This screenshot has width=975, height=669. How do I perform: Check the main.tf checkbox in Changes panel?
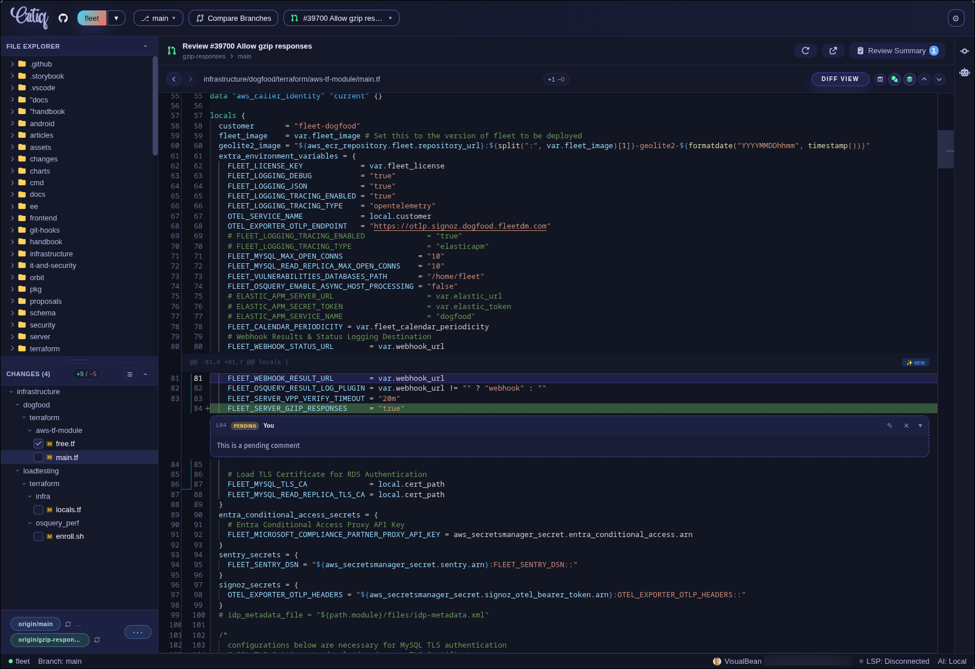pyautogui.click(x=38, y=457)
